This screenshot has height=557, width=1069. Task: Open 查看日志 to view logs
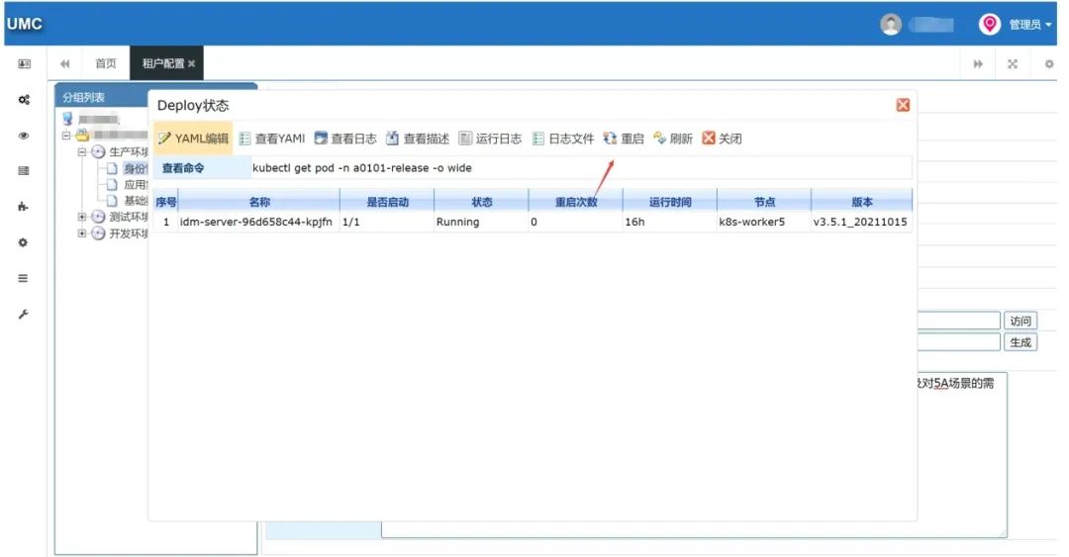pos(345,139)
